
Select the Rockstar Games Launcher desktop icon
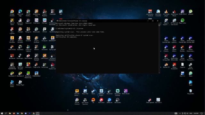click(77, 92)
